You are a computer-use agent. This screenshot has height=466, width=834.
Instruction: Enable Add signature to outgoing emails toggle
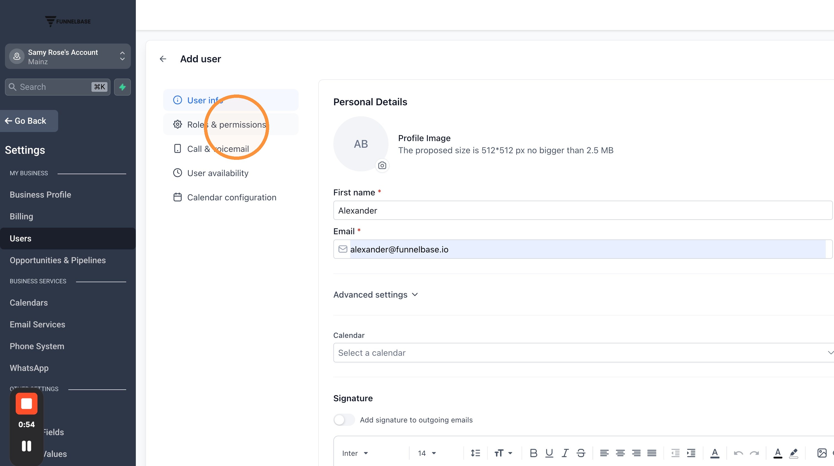344,420
